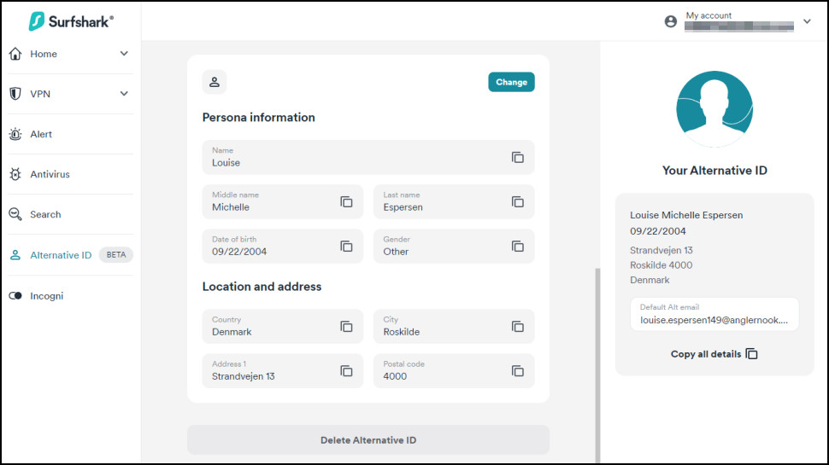Screen dimensions: 829x465
Task: Click the name Louise Michelle Espersen
Action: [686, 215]
